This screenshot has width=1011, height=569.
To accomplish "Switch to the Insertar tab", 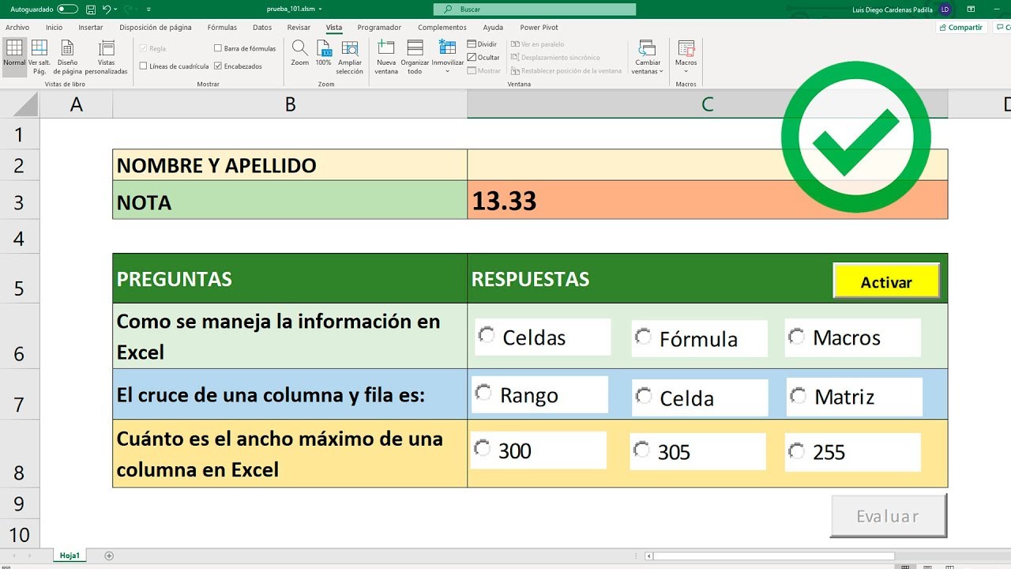I will pos(91,27).
